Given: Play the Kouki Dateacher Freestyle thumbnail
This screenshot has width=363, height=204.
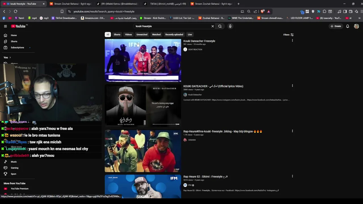Looking at the screenshot, I should click(x=143, y=60).
